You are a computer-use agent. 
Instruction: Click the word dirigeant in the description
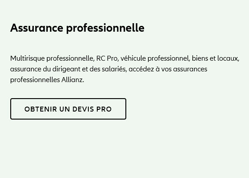tap(66, 70)
